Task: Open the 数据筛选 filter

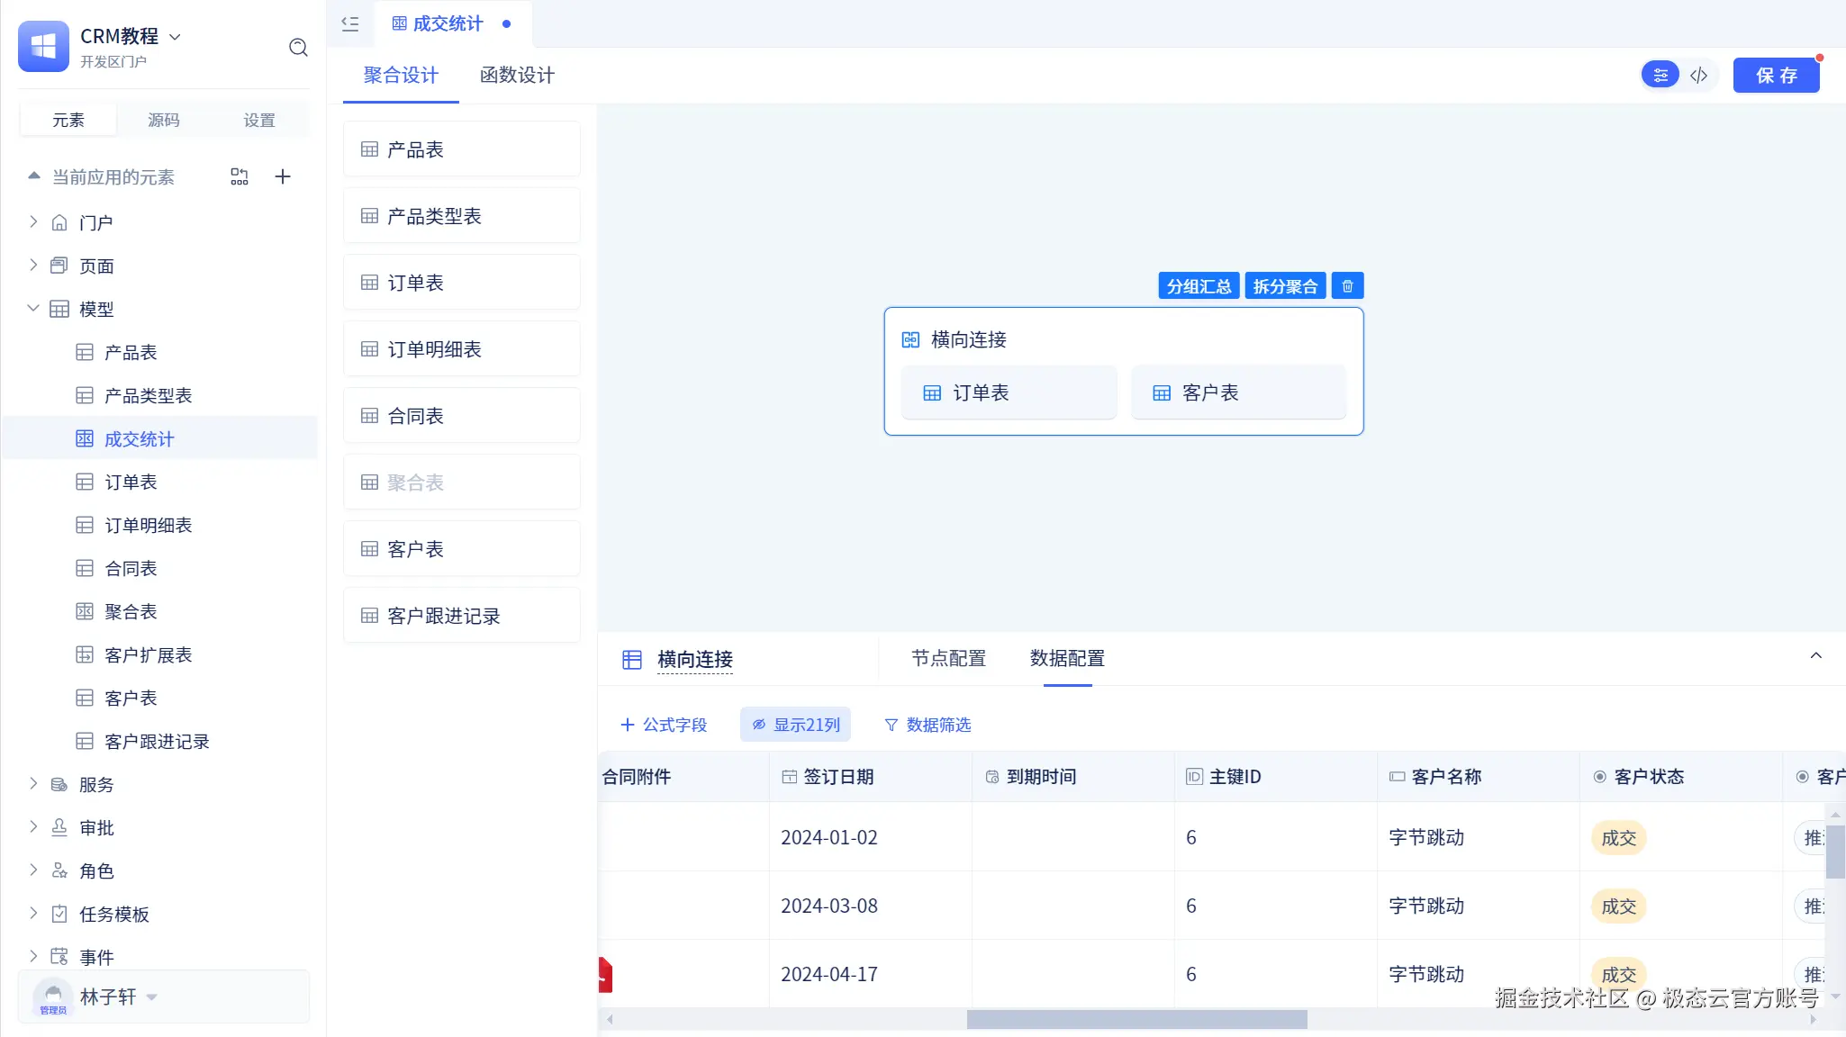Action: 928,725
